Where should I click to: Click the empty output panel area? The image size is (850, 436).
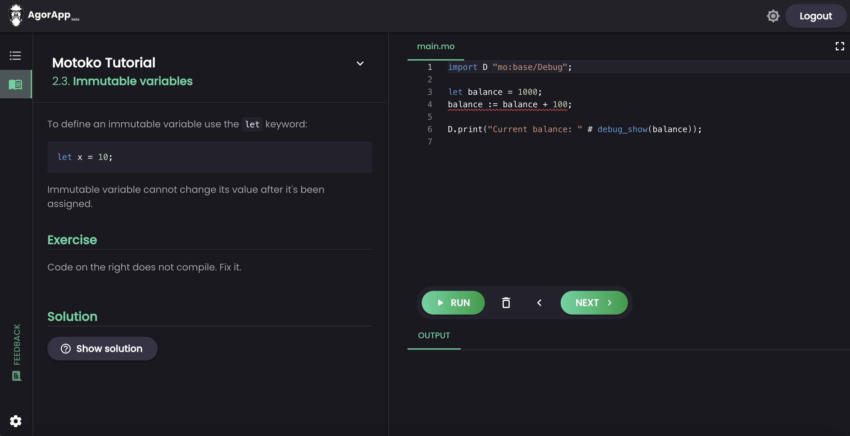pos(628,393)
